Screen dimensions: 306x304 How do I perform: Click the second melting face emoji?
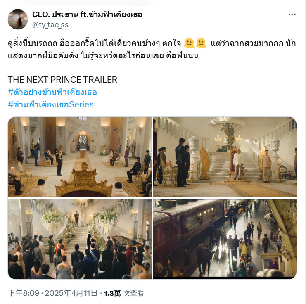(201, 43)
